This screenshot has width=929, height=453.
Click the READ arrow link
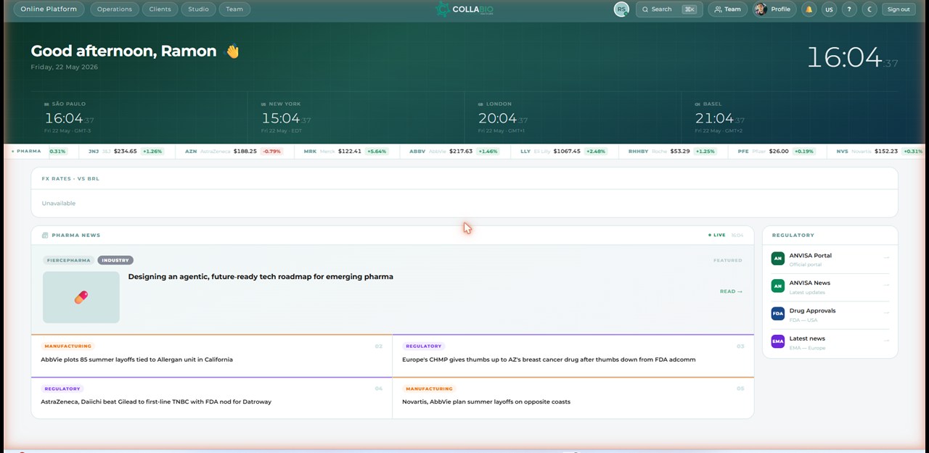[x=731, y=291]
